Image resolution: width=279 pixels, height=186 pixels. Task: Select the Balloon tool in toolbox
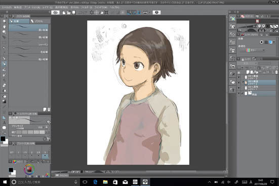click(4, 128)
